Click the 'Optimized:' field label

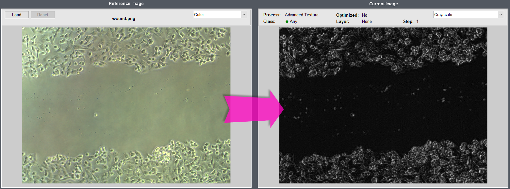(x=347, y=15)
